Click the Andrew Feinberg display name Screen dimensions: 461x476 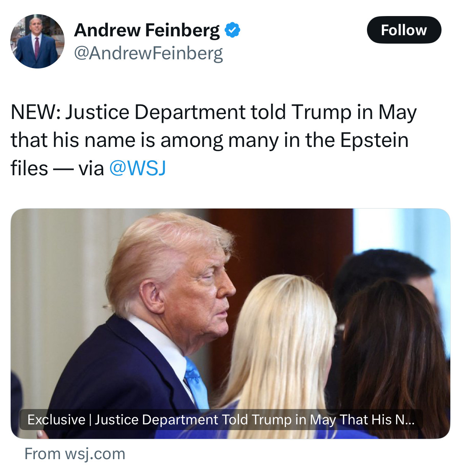pos(147,30)
